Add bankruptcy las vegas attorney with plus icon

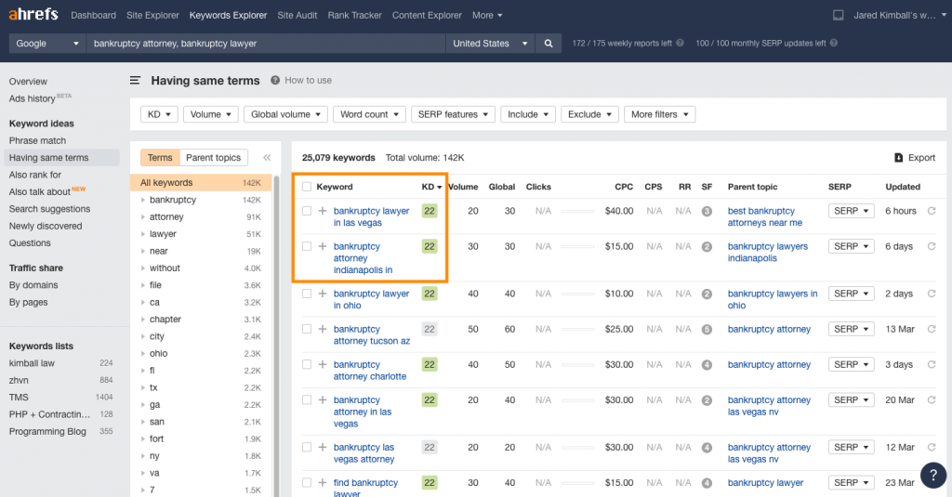coord(323,447)
